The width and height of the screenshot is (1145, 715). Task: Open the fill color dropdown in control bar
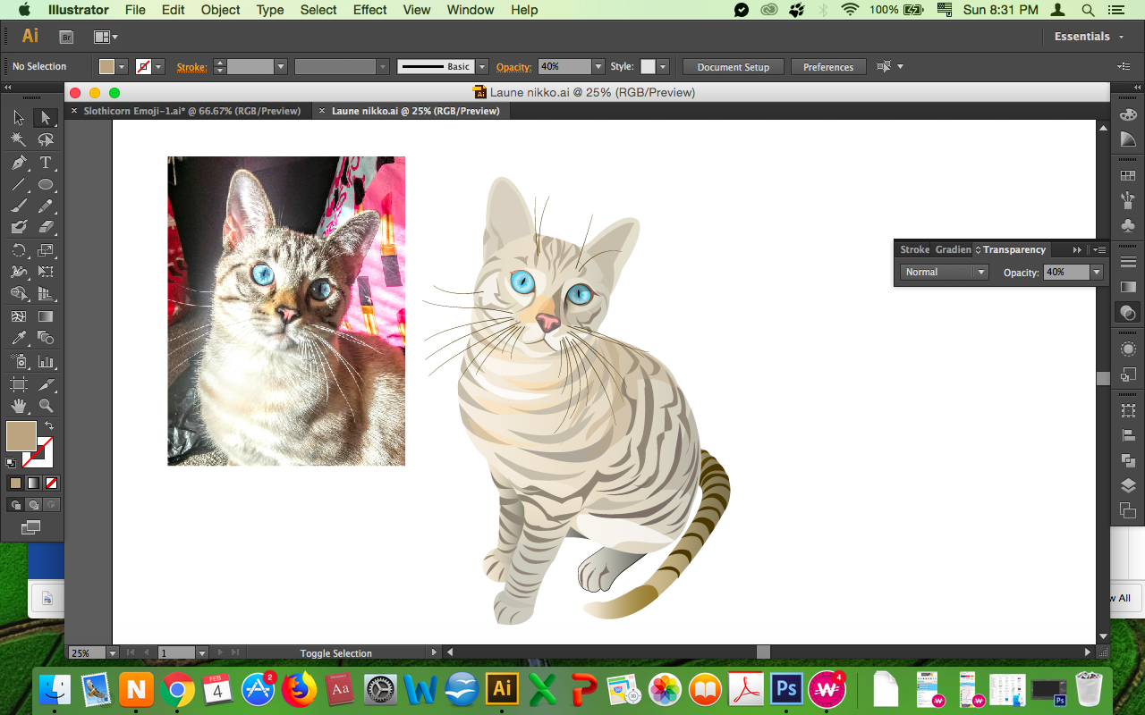point(123,67)
